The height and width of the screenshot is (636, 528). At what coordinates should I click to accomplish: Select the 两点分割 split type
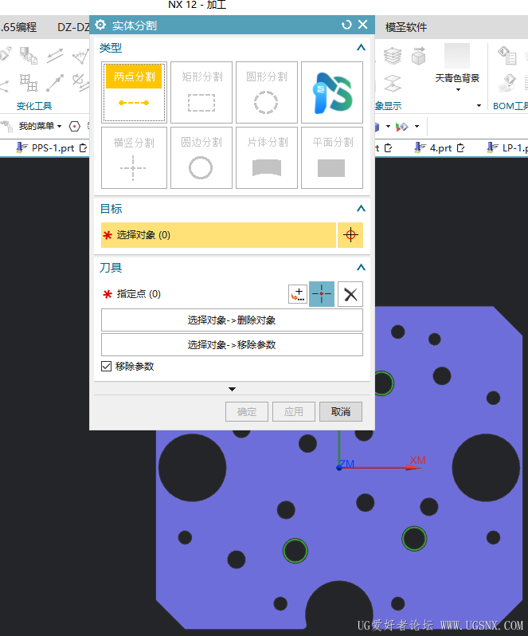(134, 92)
